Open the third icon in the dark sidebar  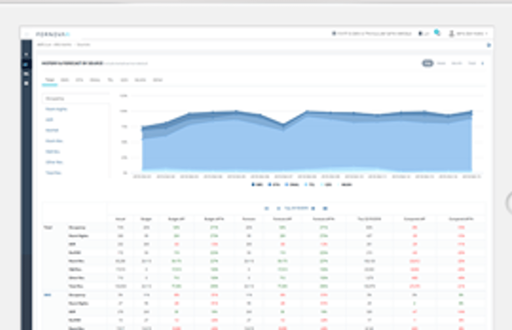[26, 74]
